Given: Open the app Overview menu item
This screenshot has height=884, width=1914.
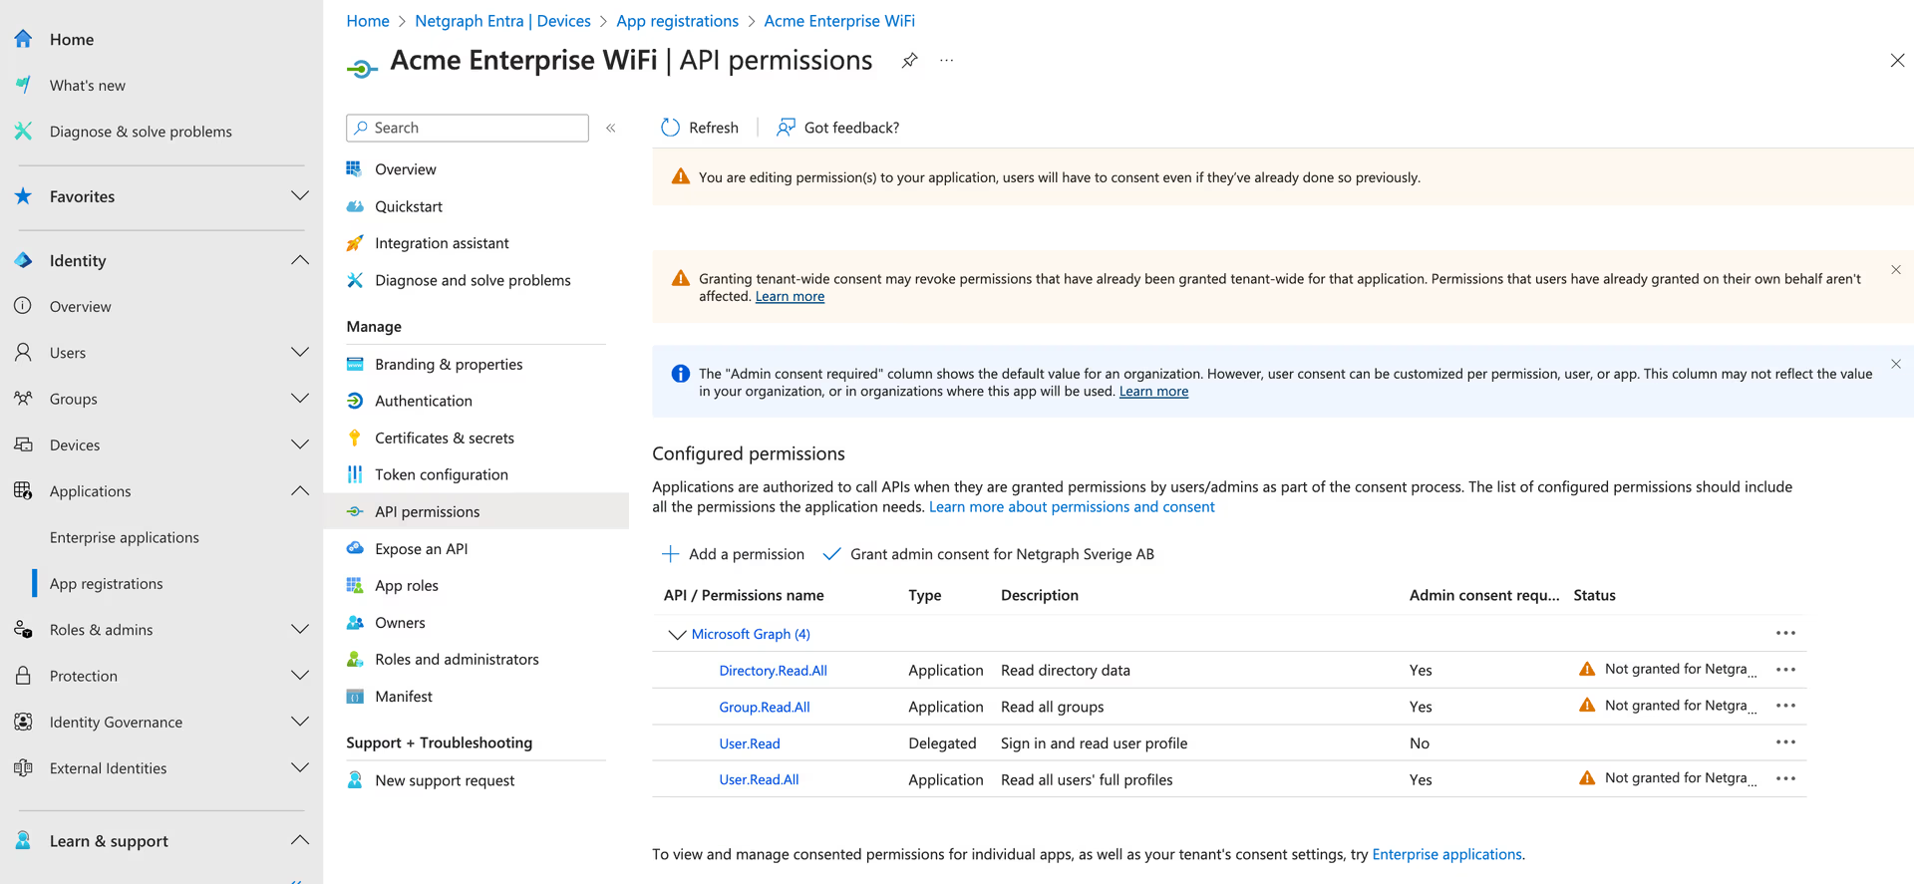Looking at the screenshot, I should click(x=406, y=169).
